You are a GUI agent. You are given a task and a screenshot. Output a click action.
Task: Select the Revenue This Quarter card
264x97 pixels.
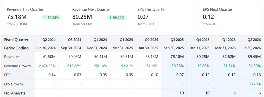(x=34, y=17)
